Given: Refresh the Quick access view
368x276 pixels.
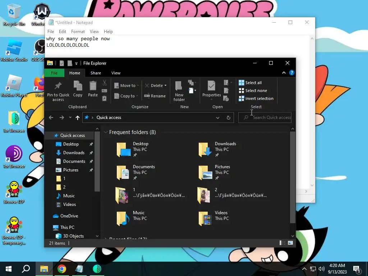Looking at the screenshot, I should 228,118.
